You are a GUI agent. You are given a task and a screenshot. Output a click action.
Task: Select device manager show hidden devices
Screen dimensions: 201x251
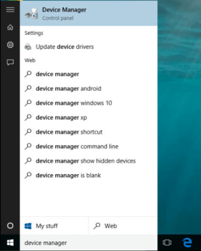pos(89,161)
